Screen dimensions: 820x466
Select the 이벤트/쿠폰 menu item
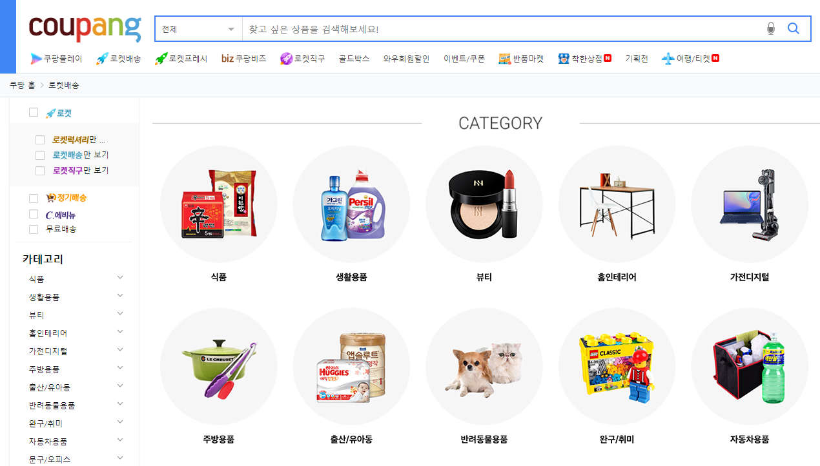pos(464,59)
